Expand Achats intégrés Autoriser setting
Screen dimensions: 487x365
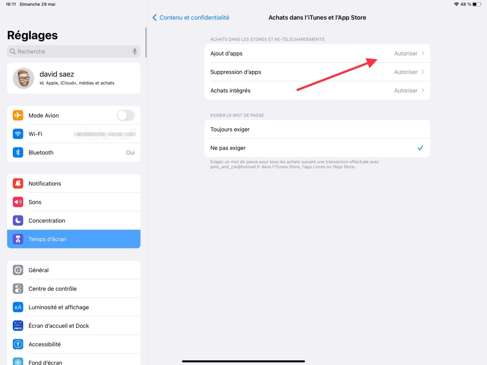409,91
